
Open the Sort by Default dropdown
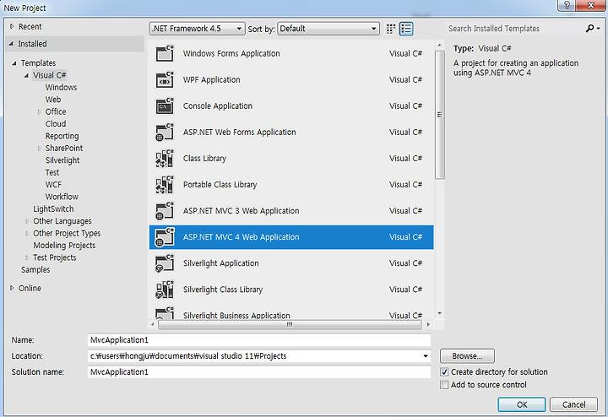coord(328,29)
